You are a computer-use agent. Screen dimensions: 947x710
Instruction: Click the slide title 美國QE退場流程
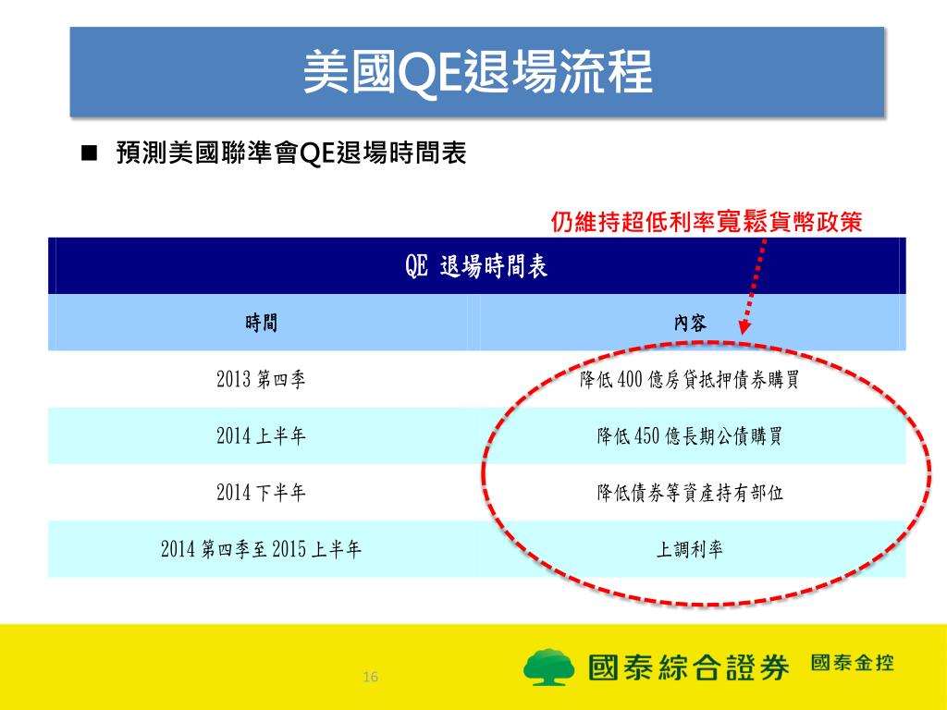coord(477,72)
